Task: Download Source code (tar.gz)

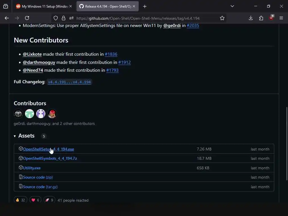Action: pos(40,187)
